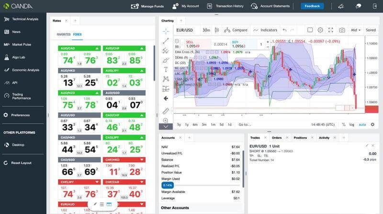
Task: Open chart bottom settings gear
Action: [372, 124]
